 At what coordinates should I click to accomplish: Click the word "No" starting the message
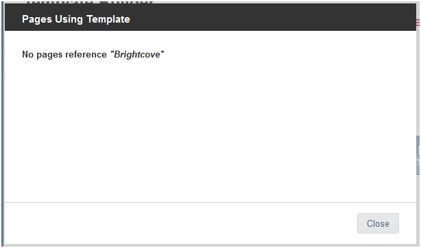(27, 55)
